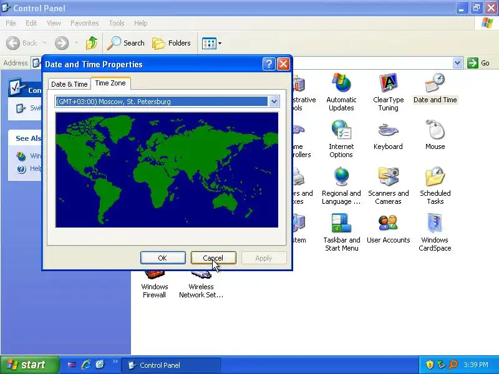This screenshot has width=499, height=374.
Task: Click the Back toolbar arrow
Action: tap(22, 43)
